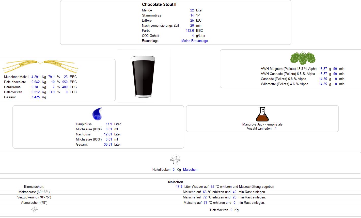Change the Bittere IBU value 25
361x218 pixels.
tap(192, 20)
